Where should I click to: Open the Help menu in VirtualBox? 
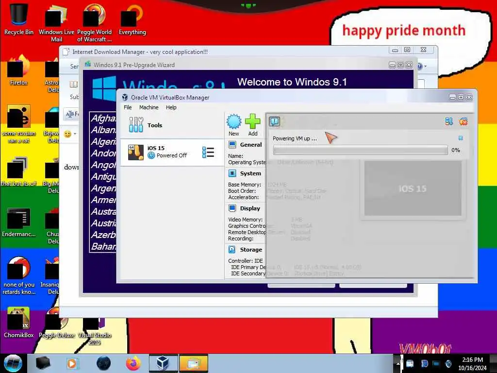pos(171,107)
